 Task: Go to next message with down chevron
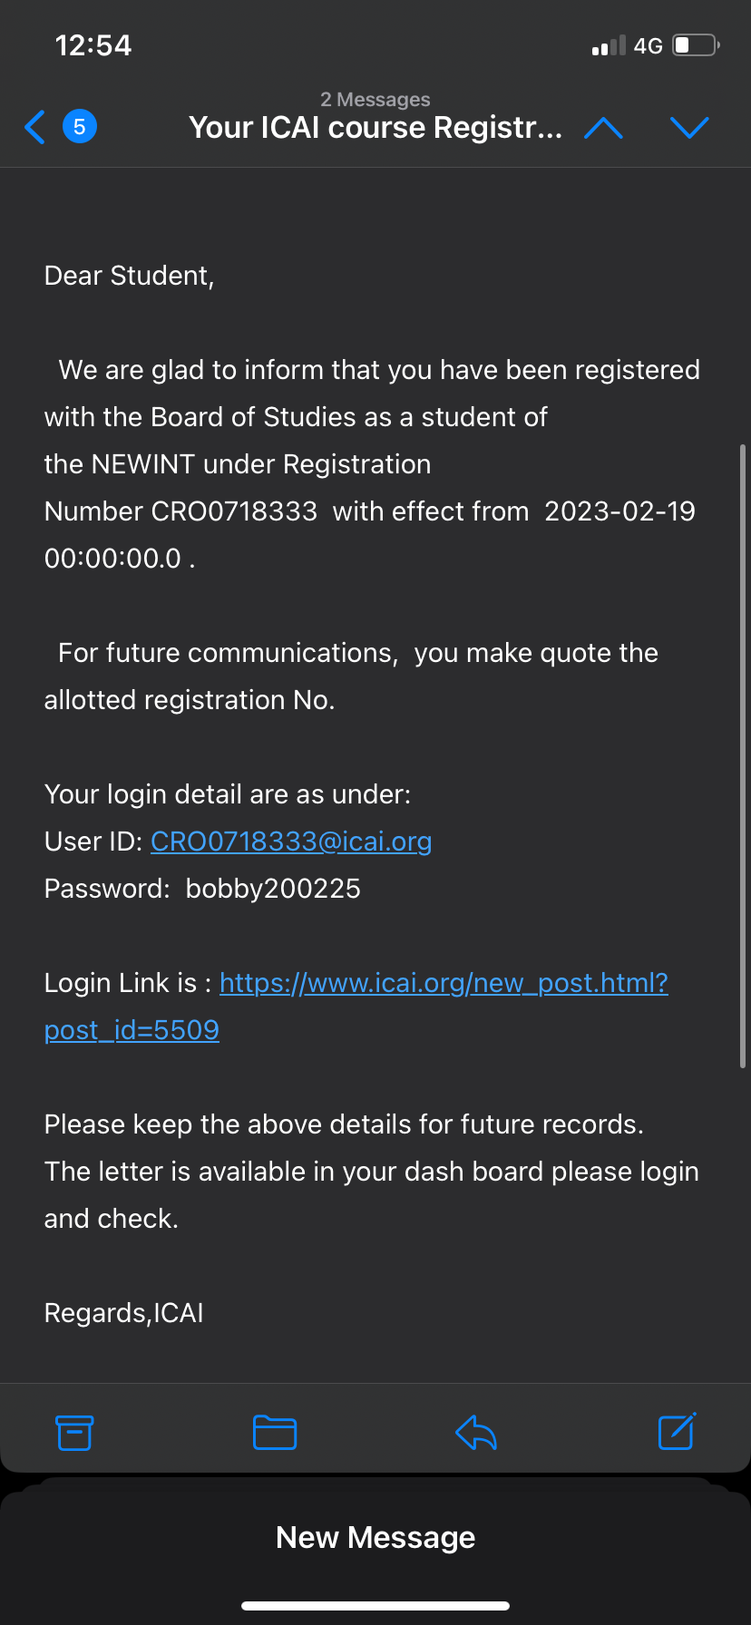coord(689,128)
